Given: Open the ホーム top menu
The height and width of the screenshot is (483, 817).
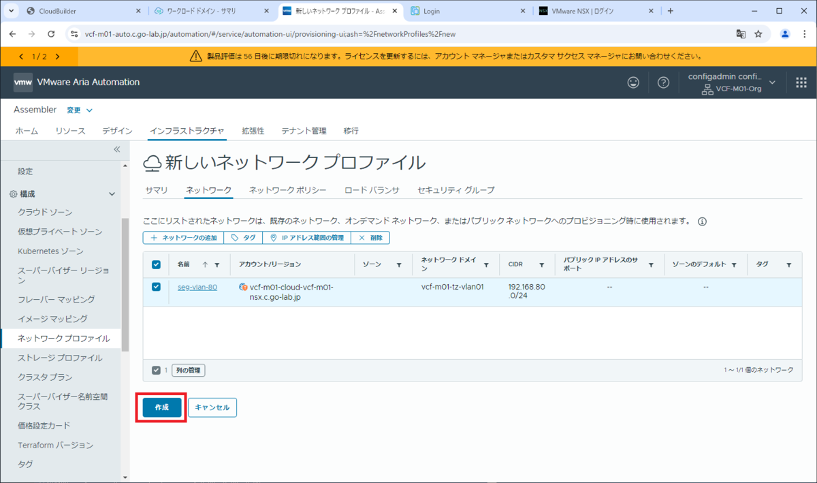Looking at the screenshot, I should click(x=27, y=131).
